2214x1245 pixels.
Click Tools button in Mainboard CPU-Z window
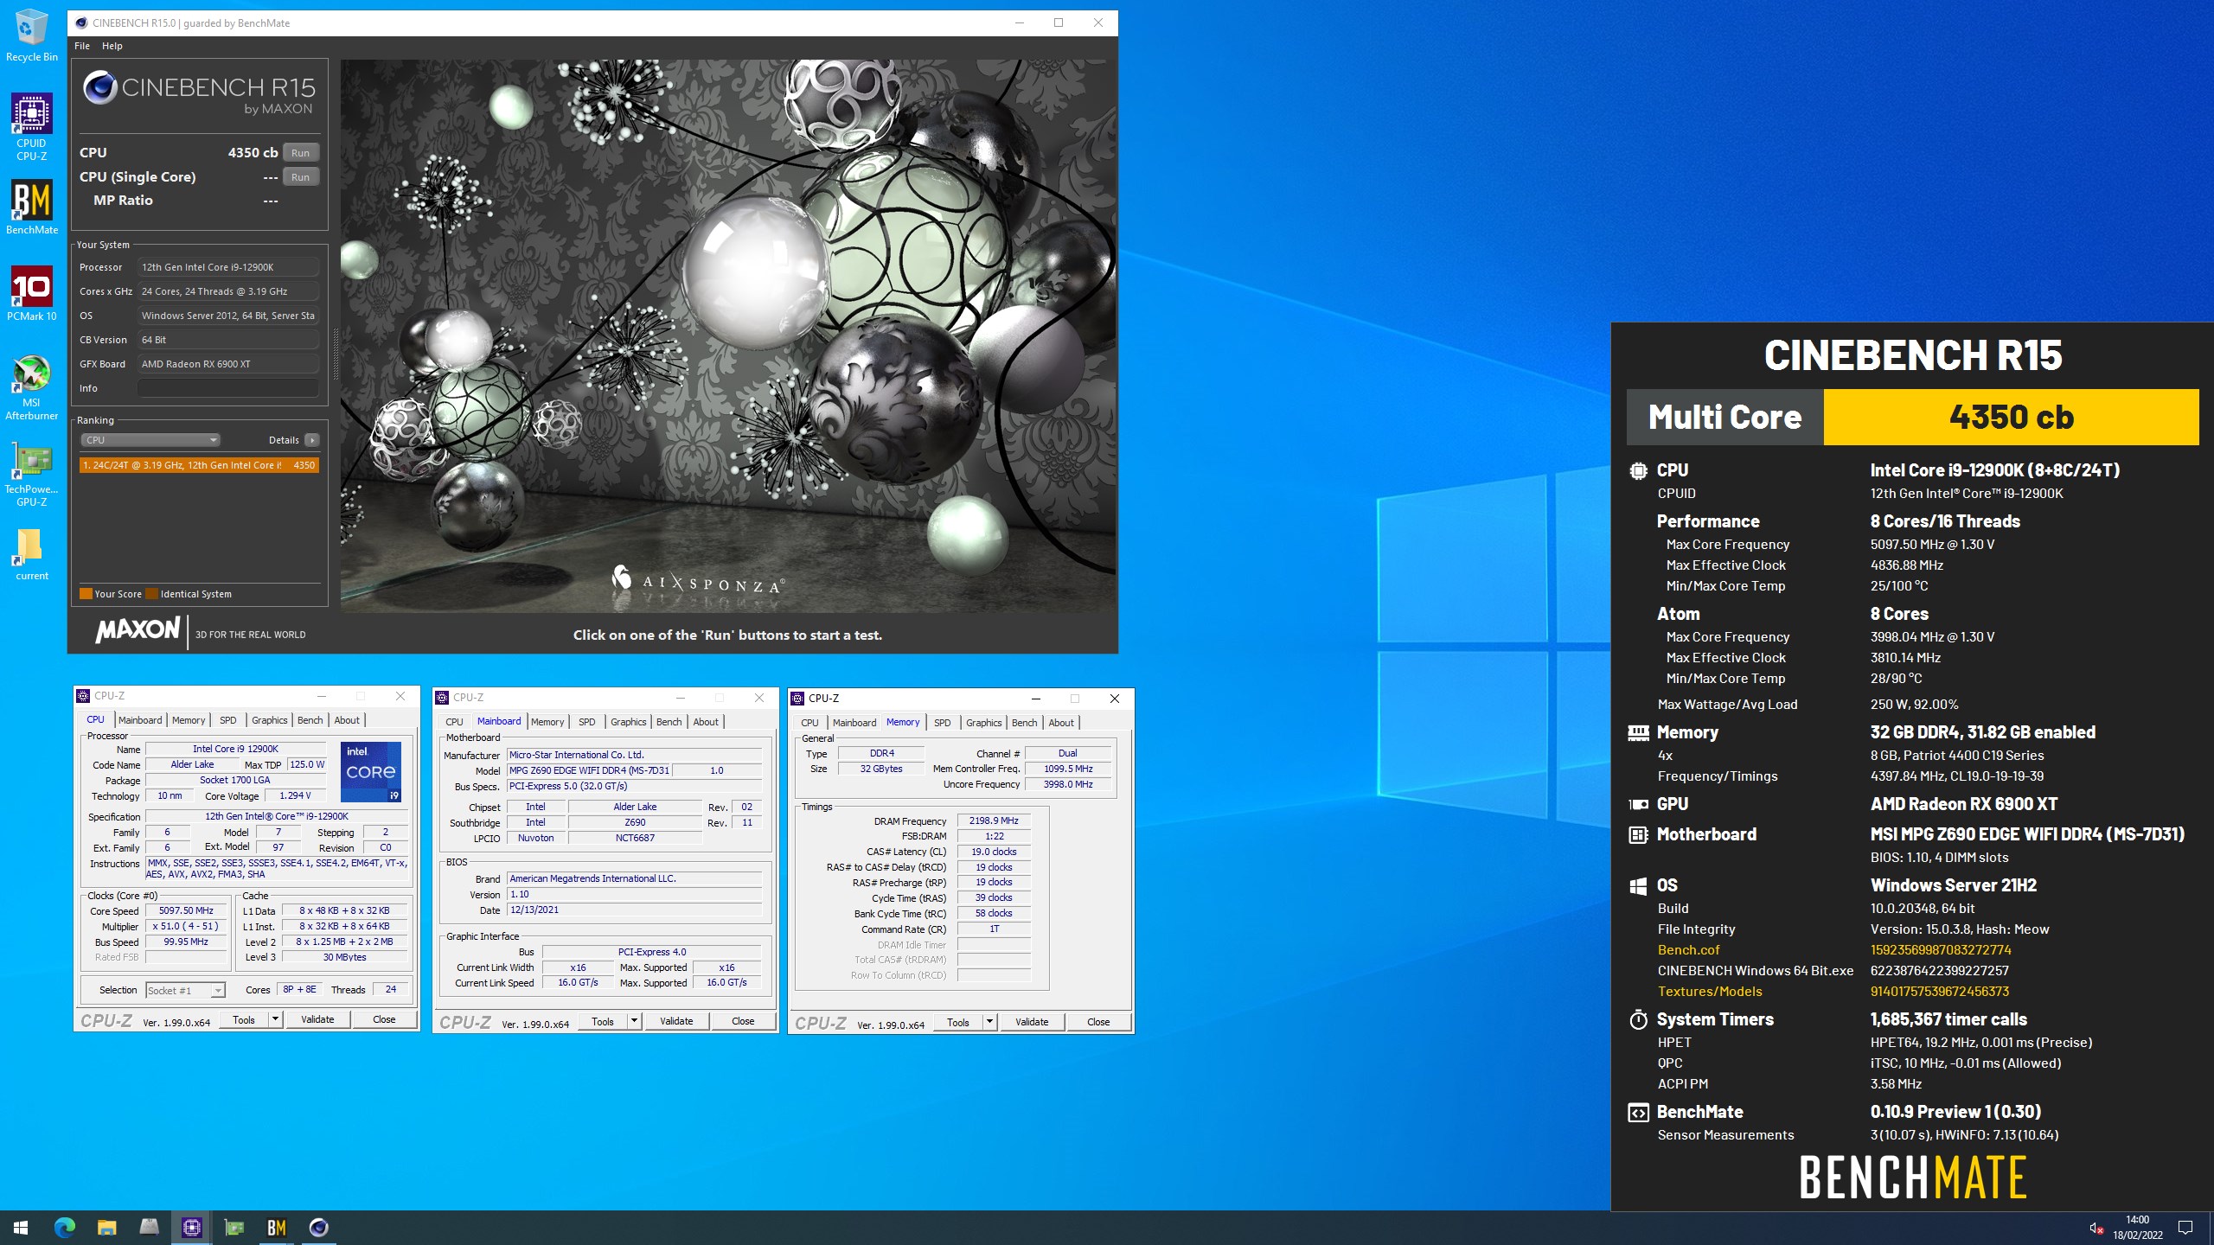click(x=603, y=1021)
